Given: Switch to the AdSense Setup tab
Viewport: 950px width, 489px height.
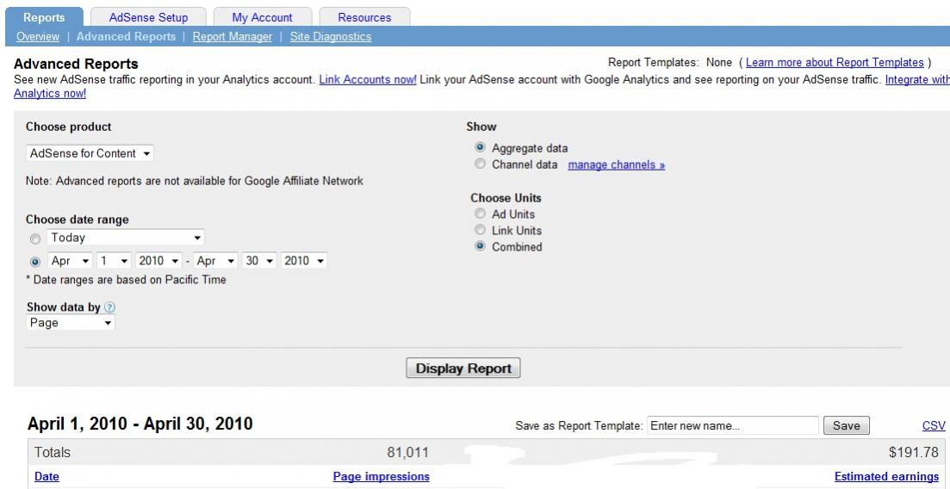Looking at the screenshot, I should pos(148,17).
